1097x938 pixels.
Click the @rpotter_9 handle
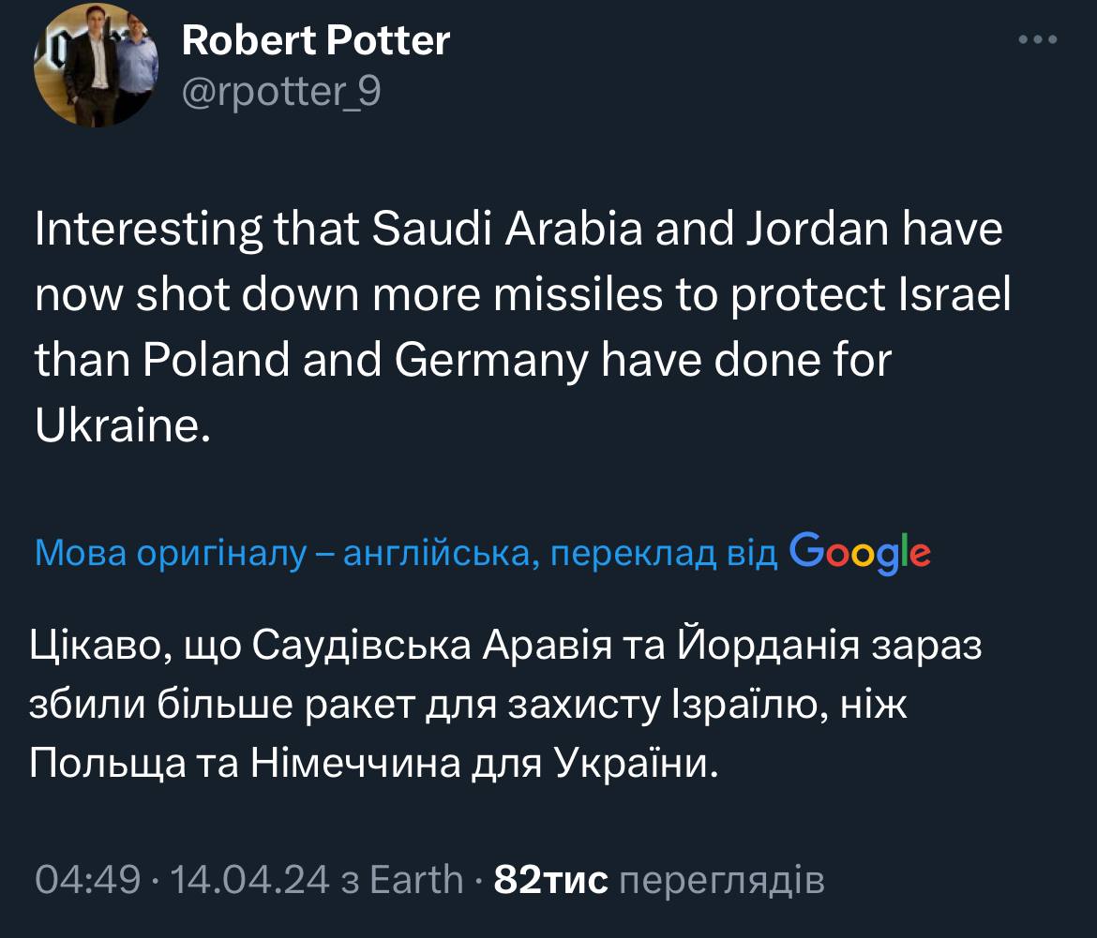click(281, 92)
